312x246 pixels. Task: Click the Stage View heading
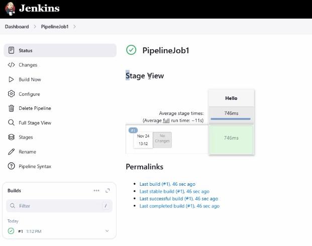[x=145, y=76]
